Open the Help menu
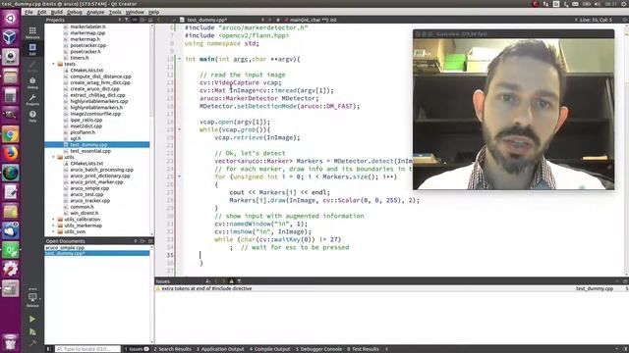This screenshot has width=629, height=353. pos(153,12)
